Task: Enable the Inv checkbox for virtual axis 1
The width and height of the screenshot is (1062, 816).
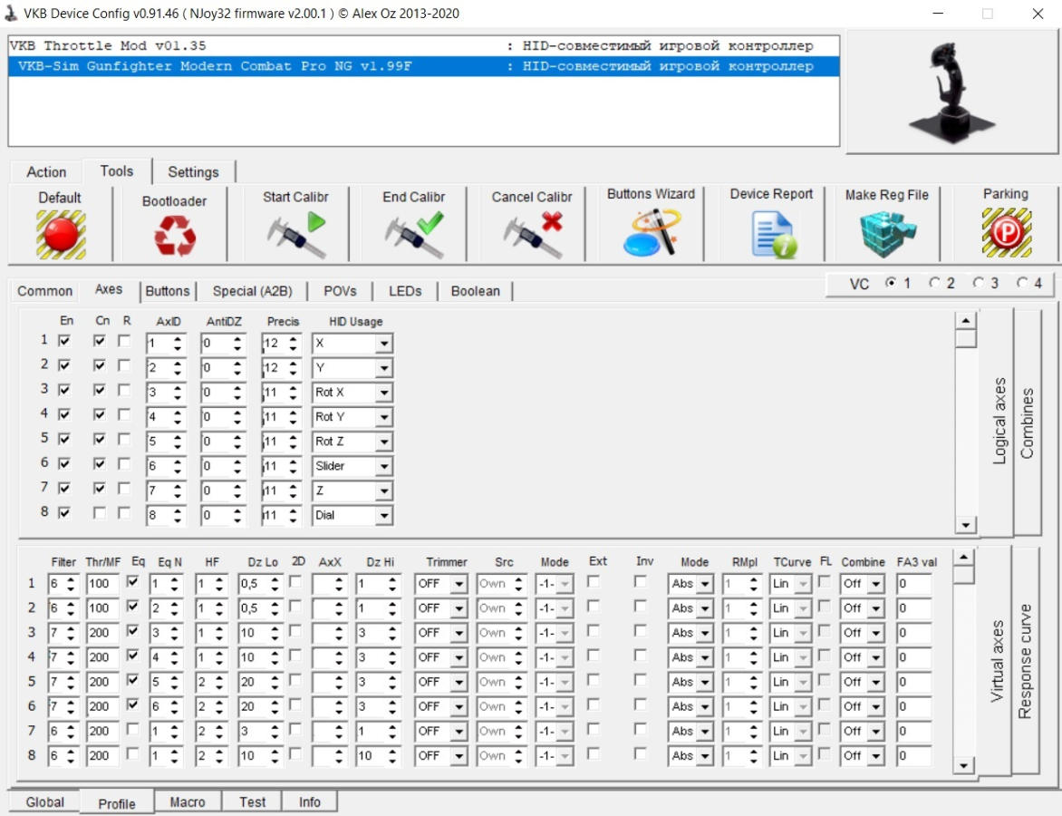Action: (641, 582)
